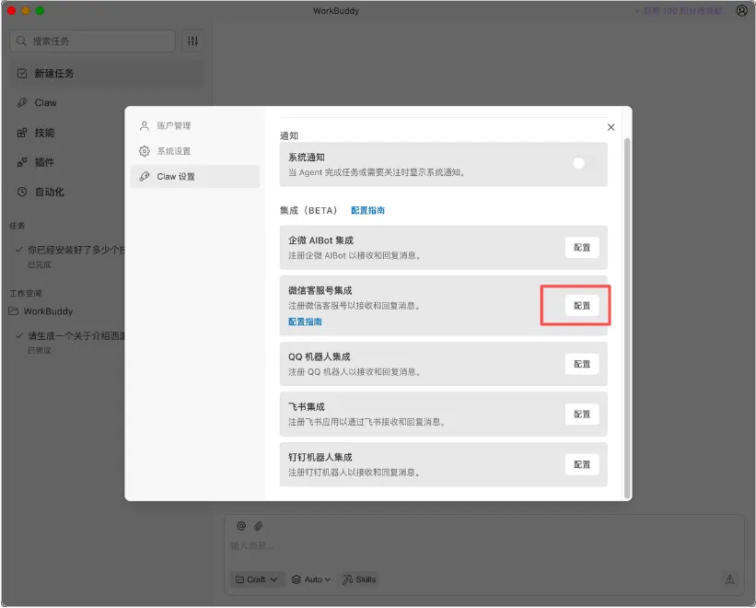Screen dimensions: 756x608
Task: Click 配置 for 微信客服号集成
Action: coord(582,306)
